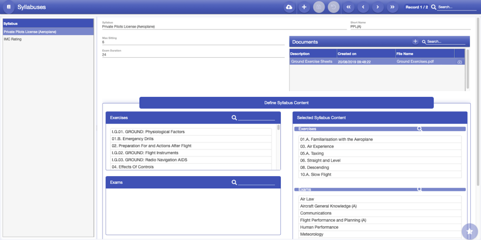The image size is (481, 240).
Task: Select 08. Descending item
Action: tap(380, 167)
